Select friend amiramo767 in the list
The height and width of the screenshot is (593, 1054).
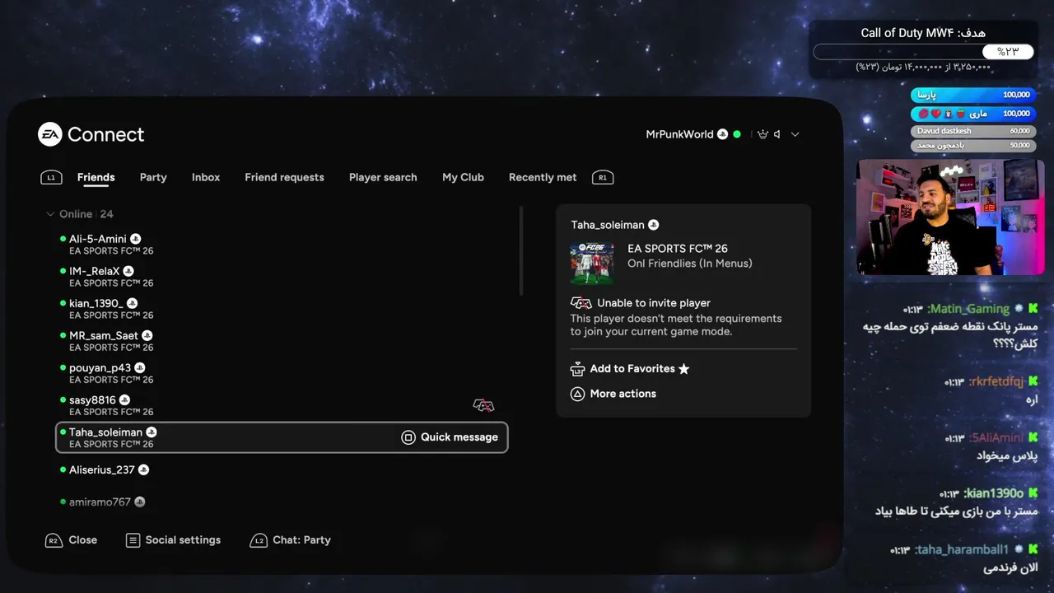282,502
